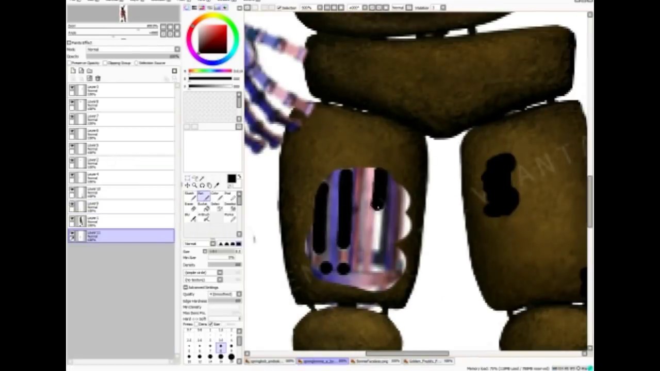Choose the Marker brush tool
The width and height of the screenshot is (660, 371).
pos(230,217)
